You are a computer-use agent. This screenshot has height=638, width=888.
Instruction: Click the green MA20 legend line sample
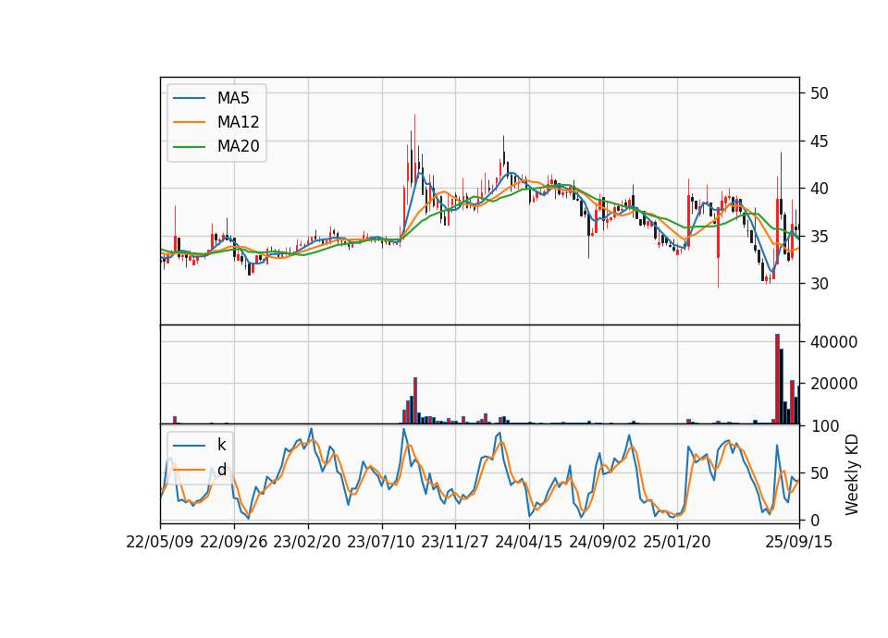point(189,147)
